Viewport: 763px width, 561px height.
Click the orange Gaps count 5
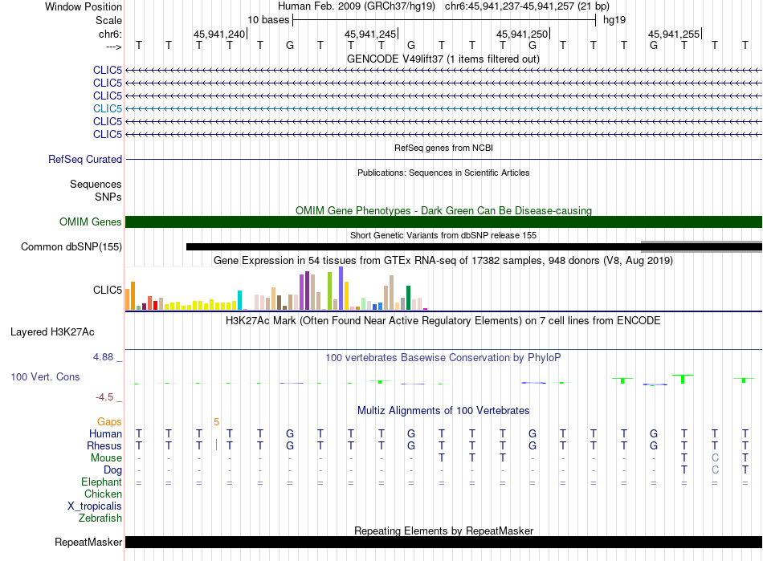pos(217,421)
